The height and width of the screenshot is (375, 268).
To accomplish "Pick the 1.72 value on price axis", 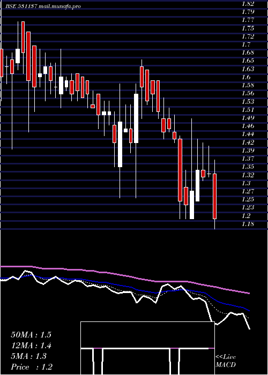I will 248,36.
